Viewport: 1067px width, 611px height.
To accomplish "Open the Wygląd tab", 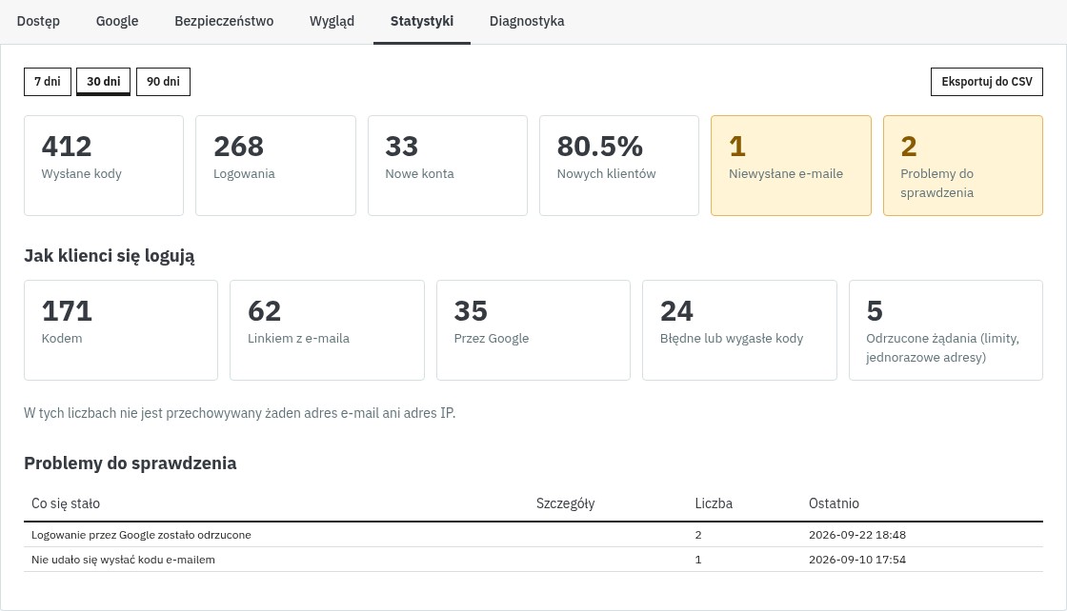I will pos(332,21).
